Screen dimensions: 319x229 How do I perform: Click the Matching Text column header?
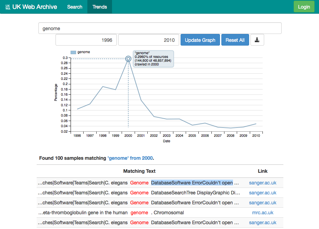click(139, 171)
